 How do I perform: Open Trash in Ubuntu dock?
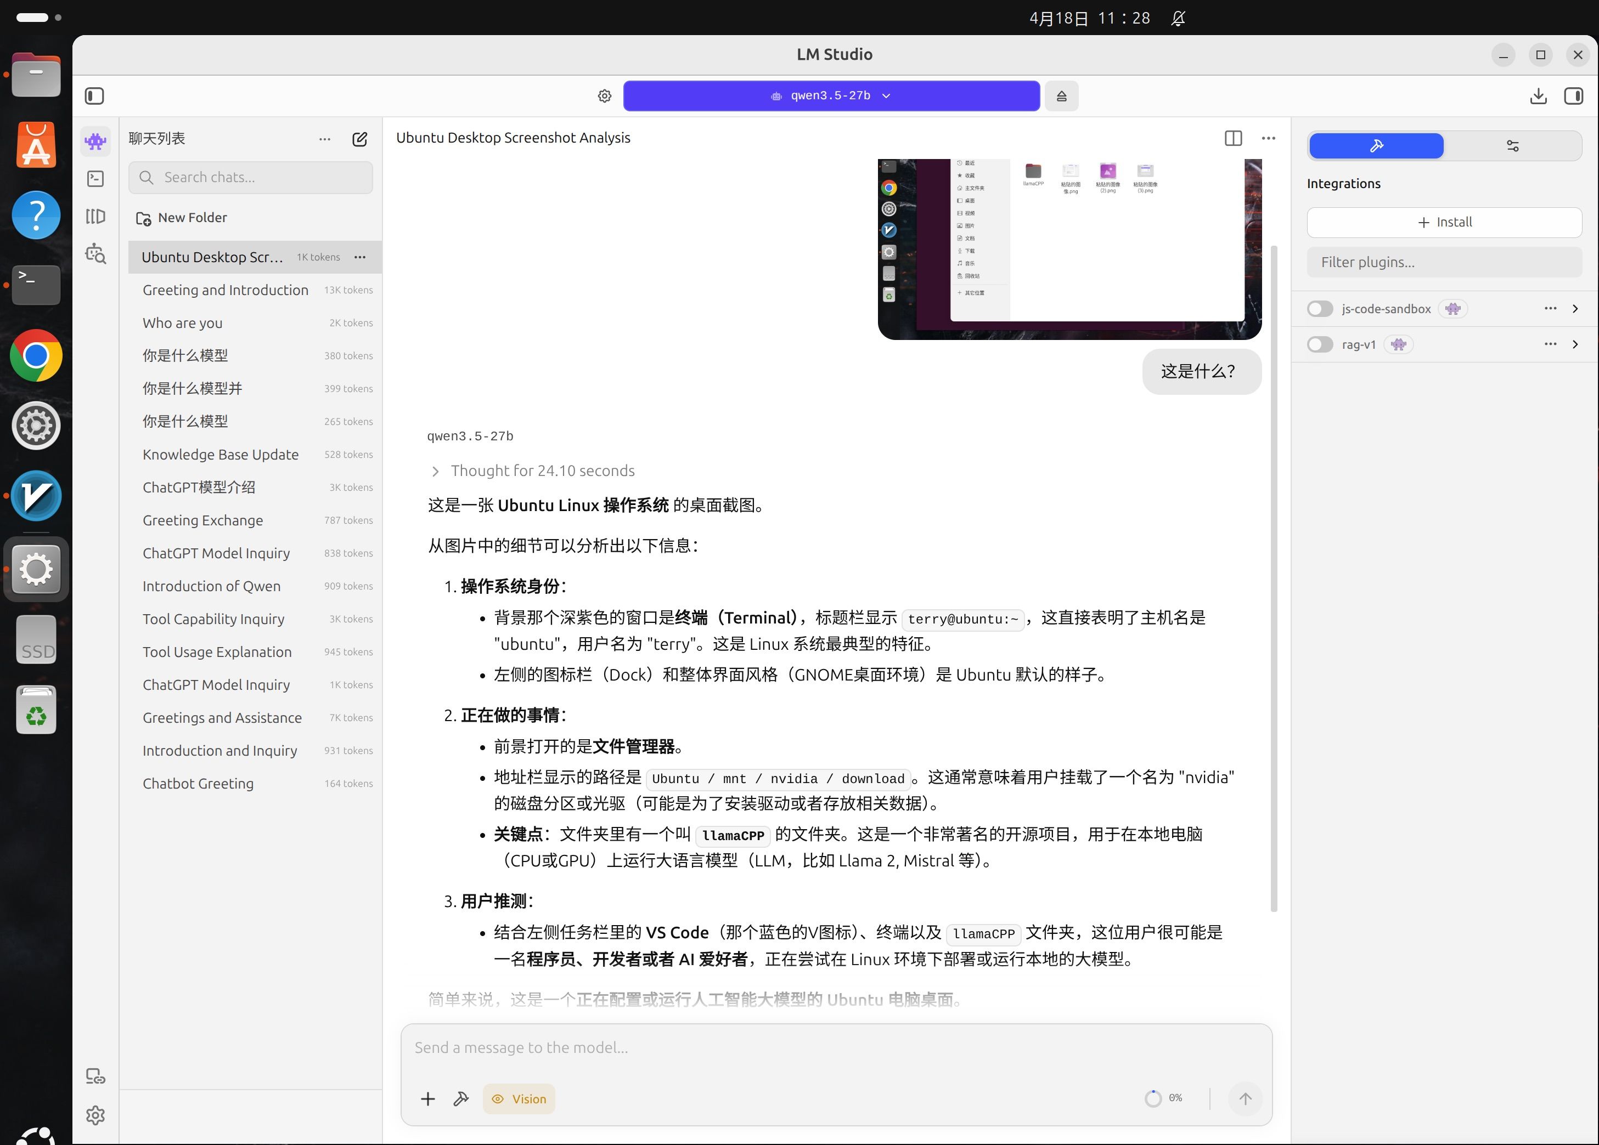click(x=36, y=710)
